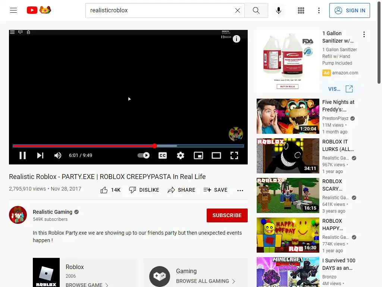Viewport: 382px width, 287px height.
Task: Click the ROBLOX IT LURKS title text
Action: [x=338, y=145]
